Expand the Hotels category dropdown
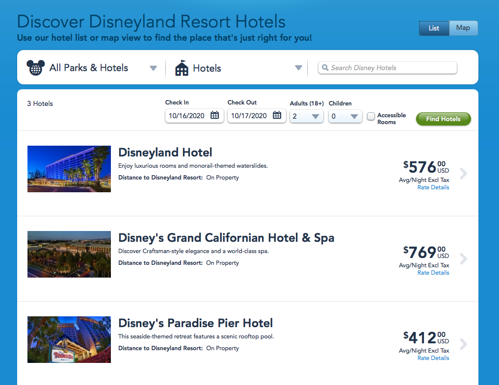The width and height of the screenshot is (499, 385). [x=298, y=68]
